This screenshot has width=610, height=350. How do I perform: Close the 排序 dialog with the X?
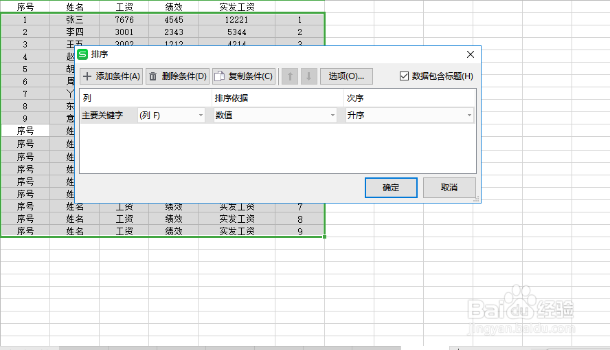(x=471, y=54)
